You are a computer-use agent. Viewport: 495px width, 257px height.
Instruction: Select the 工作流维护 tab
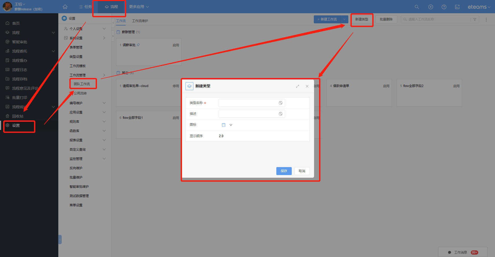[x=140, y=21]
